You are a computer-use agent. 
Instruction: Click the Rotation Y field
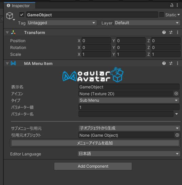tap(131, 48)
